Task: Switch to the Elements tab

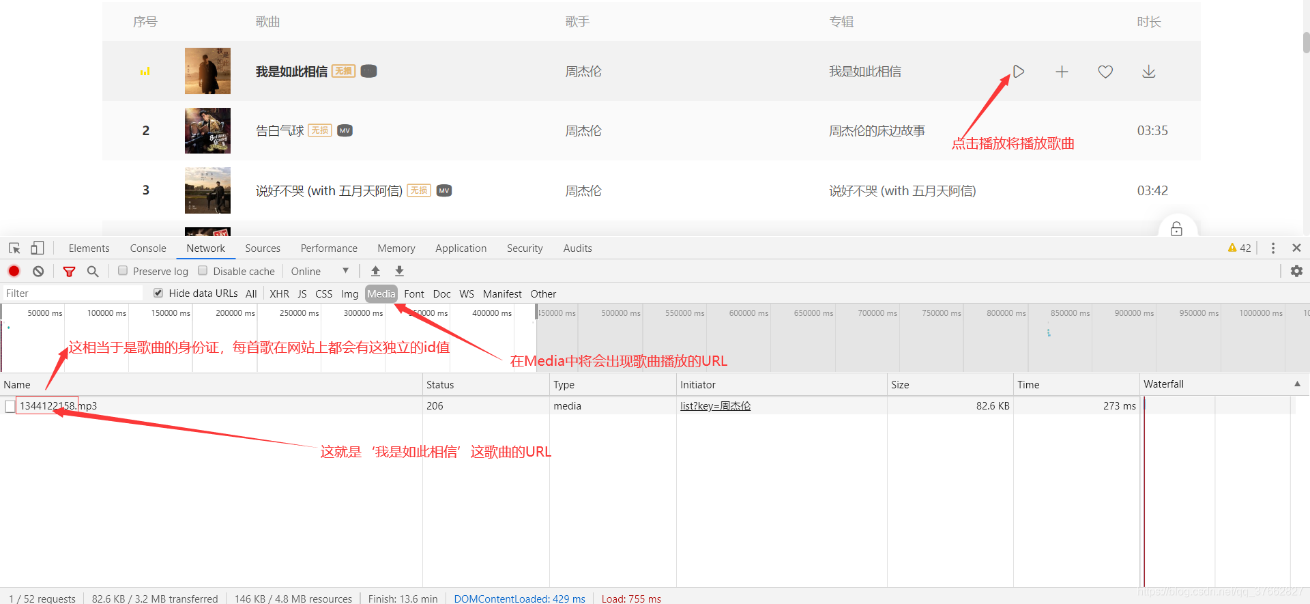Action: pyautogui.click(x=89, y=248)
